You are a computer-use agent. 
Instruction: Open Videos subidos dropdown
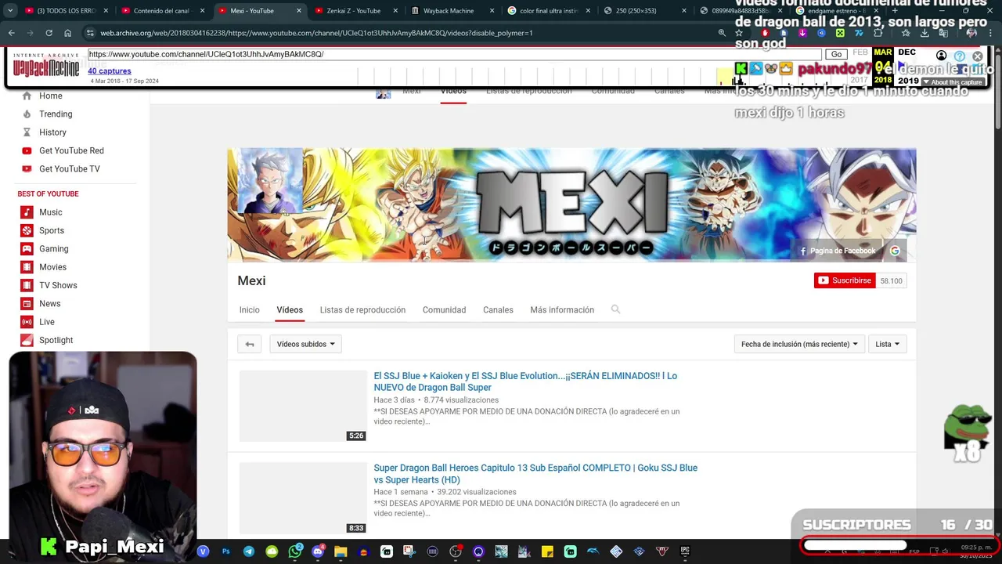[x=305, y=344]
